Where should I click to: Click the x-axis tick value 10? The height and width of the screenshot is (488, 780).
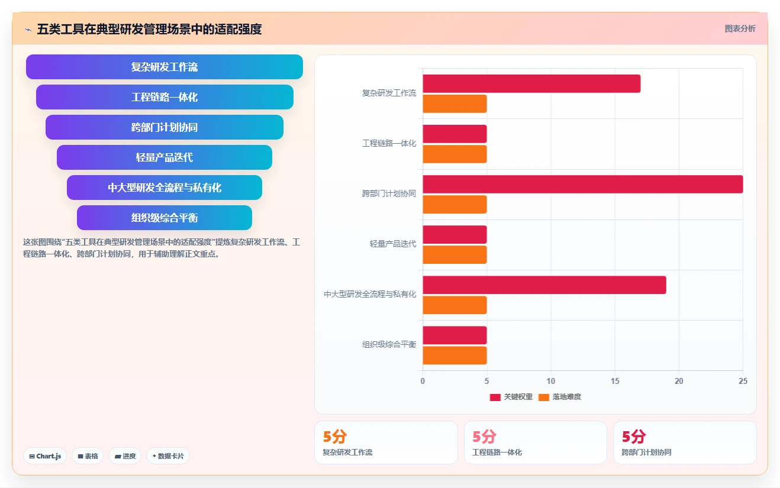tap(551, 382)
